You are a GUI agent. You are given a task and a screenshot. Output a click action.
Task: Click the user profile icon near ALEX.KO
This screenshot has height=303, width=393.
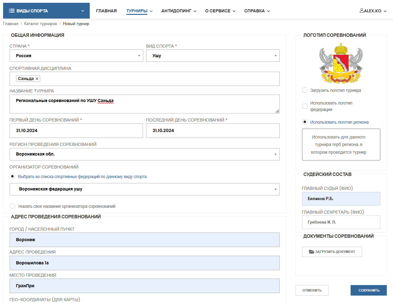tap(362, 11)
